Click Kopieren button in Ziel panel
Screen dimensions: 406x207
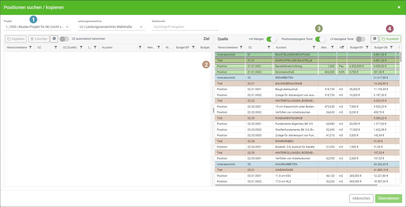click(x=16, y=39)
